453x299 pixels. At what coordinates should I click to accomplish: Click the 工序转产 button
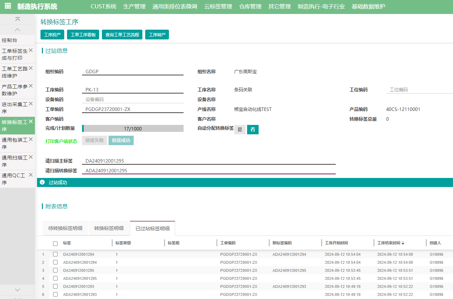pos(157,35)
